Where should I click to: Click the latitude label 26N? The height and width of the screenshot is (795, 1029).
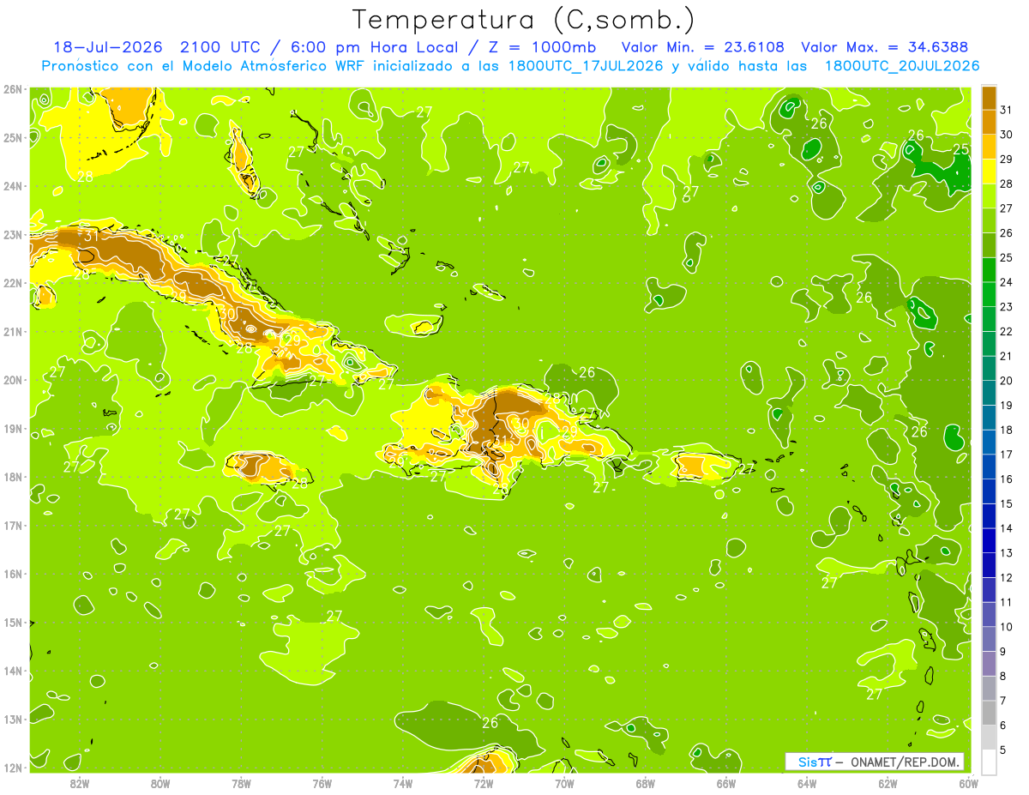tap(12, 89)
